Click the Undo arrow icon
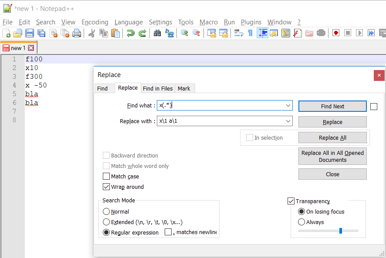 point(130,33)
